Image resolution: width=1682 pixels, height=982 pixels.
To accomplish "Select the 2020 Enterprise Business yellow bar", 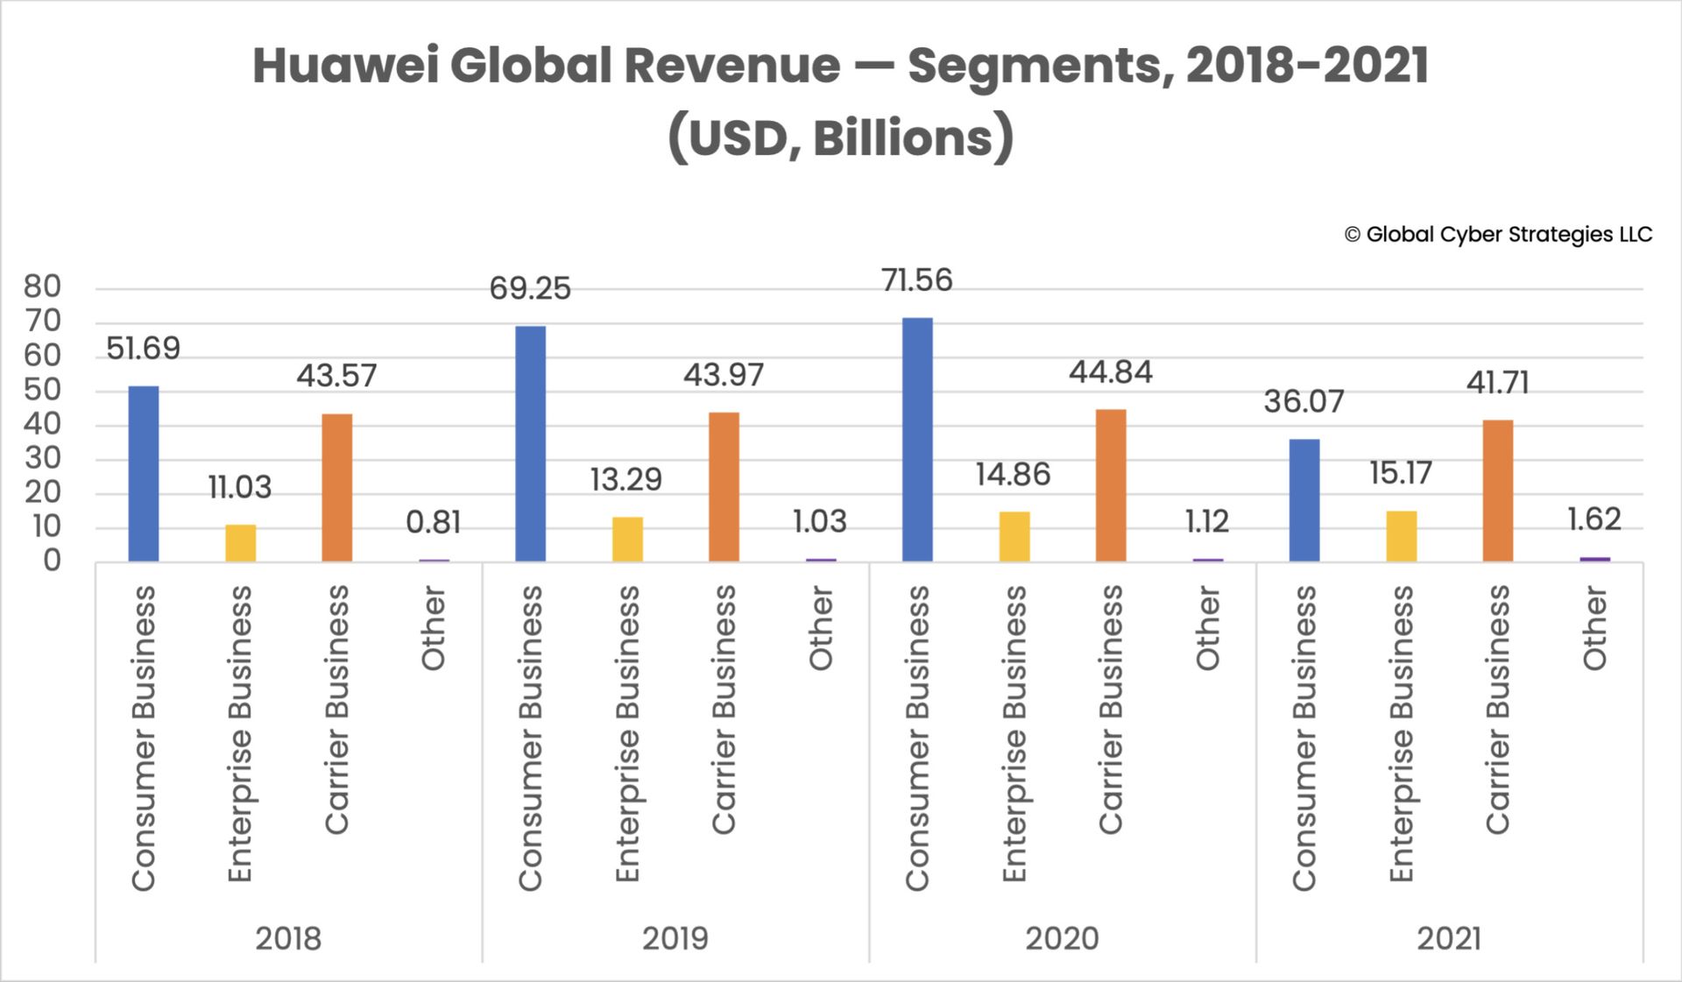I will [x=1014, y=537].
